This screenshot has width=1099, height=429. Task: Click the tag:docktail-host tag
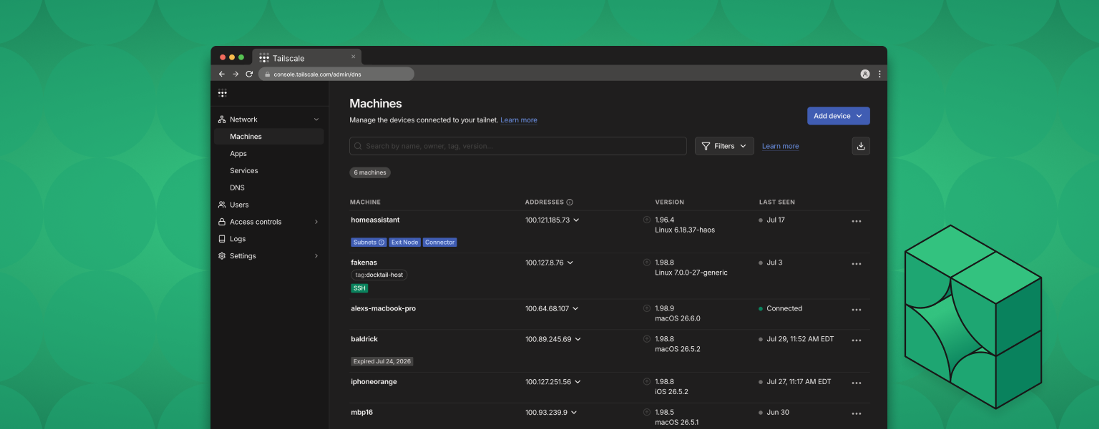point(379,275)
